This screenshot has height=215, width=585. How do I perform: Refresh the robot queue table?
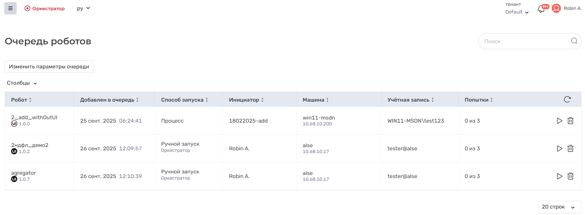[567, 99]
